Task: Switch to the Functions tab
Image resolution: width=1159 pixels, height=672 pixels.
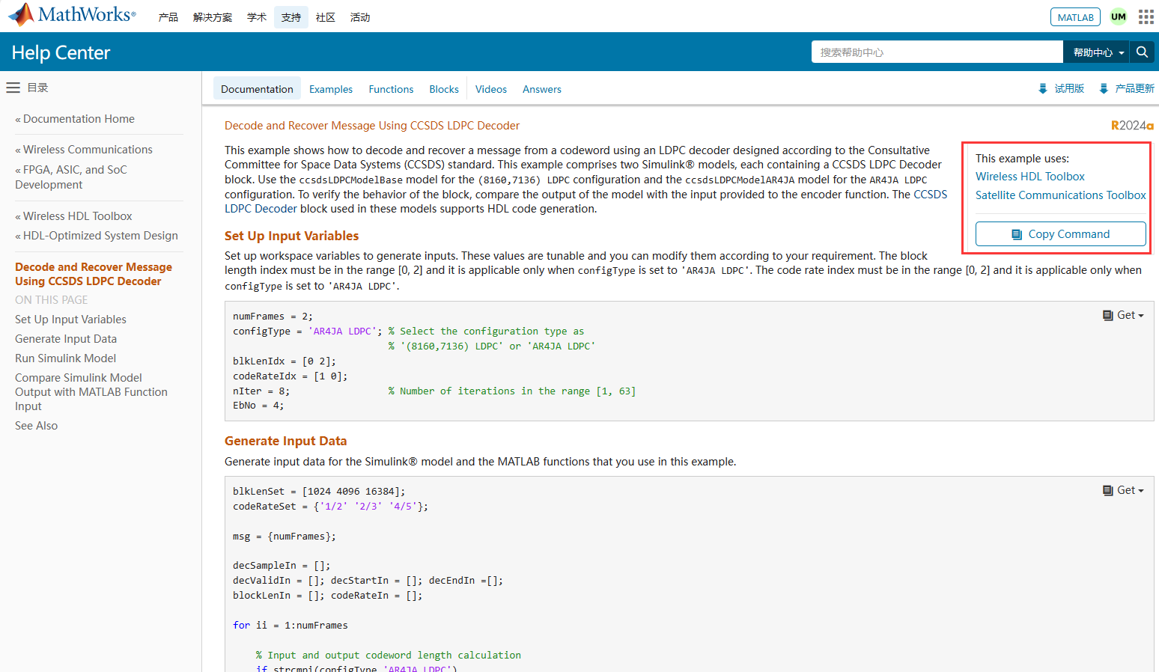Action: pyautogui.click(x=391, y=89)
